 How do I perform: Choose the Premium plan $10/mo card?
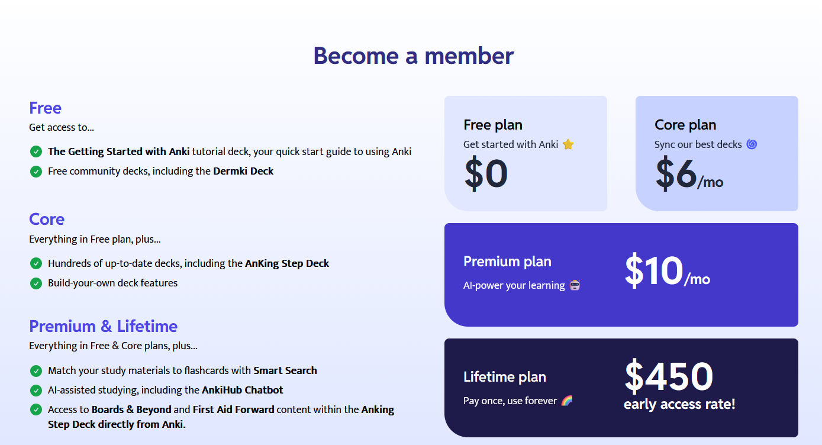621,275
